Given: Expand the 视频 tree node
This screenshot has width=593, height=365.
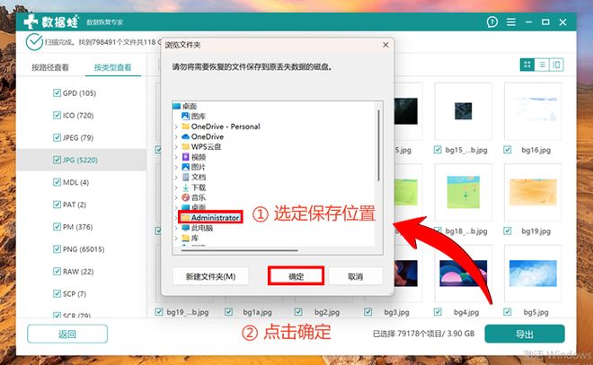Looking at the screenshot, I should [176, 157].
